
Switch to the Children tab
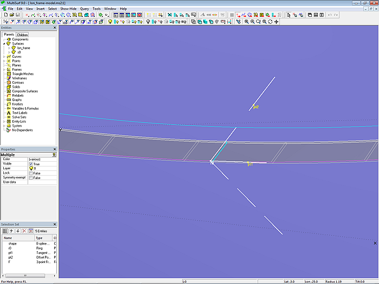coord(22,35)
